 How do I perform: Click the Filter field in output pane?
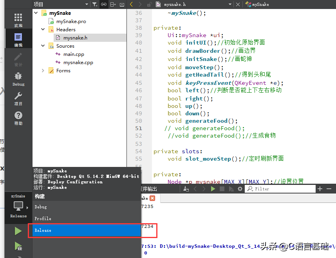pyautogui.click(x=280, y=189)
